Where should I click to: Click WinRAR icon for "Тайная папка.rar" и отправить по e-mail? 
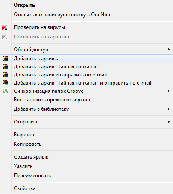click(x=6, y=83)
